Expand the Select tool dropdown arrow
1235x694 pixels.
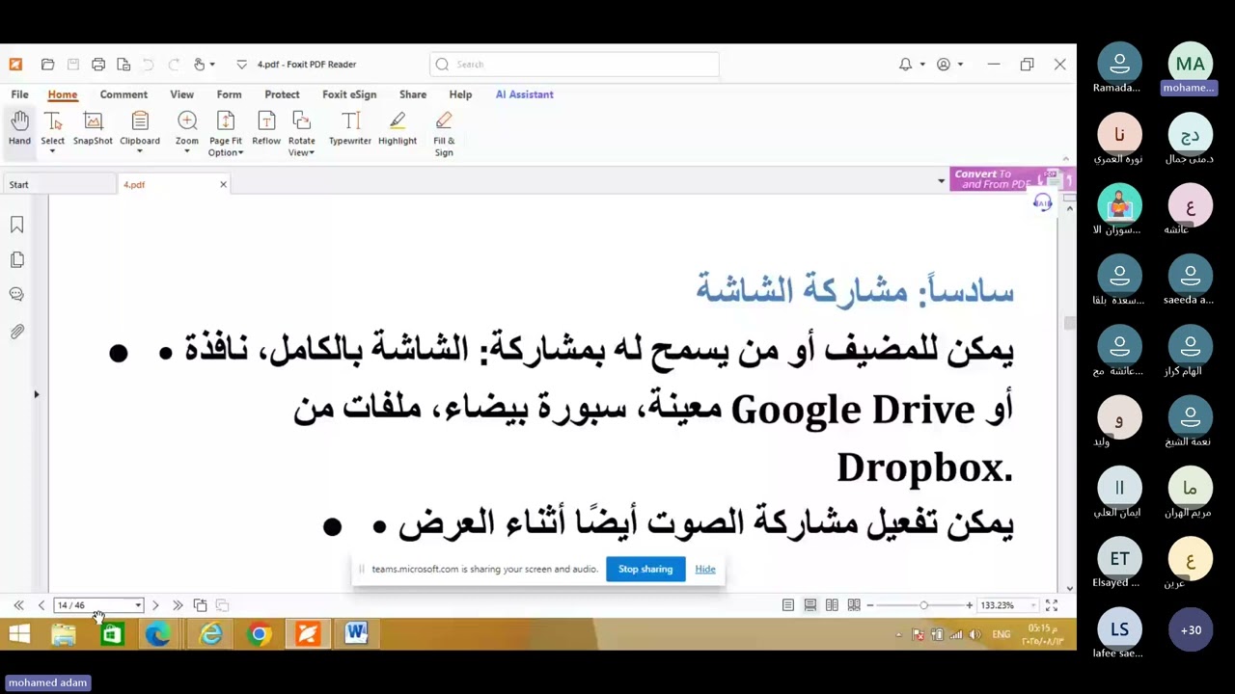click(53, 152)
